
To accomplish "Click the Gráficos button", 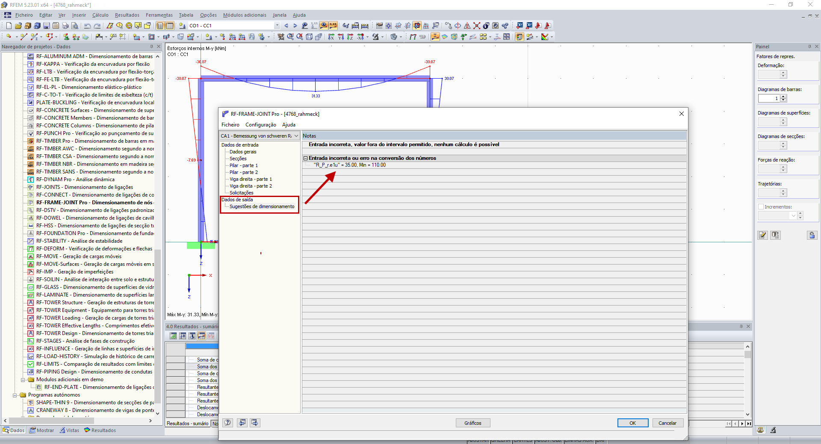I will 473,423.
